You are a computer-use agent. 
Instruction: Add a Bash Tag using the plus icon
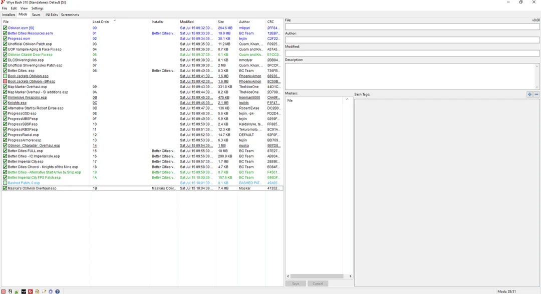(529, 94)
